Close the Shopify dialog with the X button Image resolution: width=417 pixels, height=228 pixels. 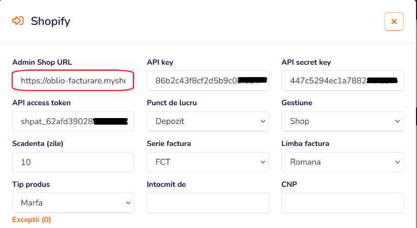point(394,21)
